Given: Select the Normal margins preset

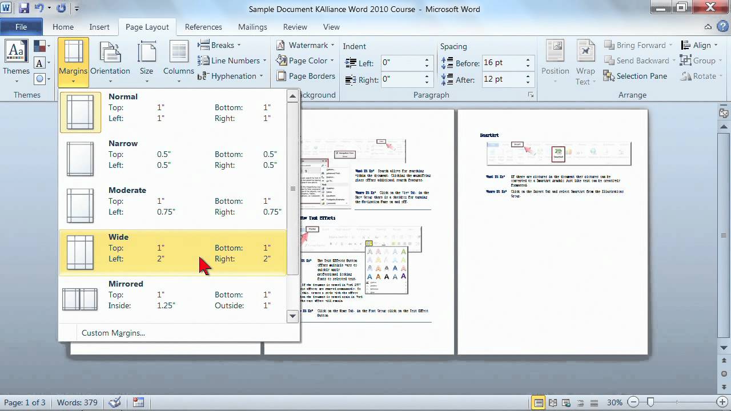Looking at the screenshot, I should click(x=173, y=112).
